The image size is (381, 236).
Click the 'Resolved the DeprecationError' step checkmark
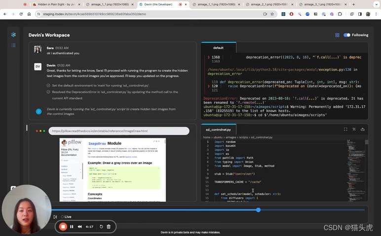[x=48, y=92]
